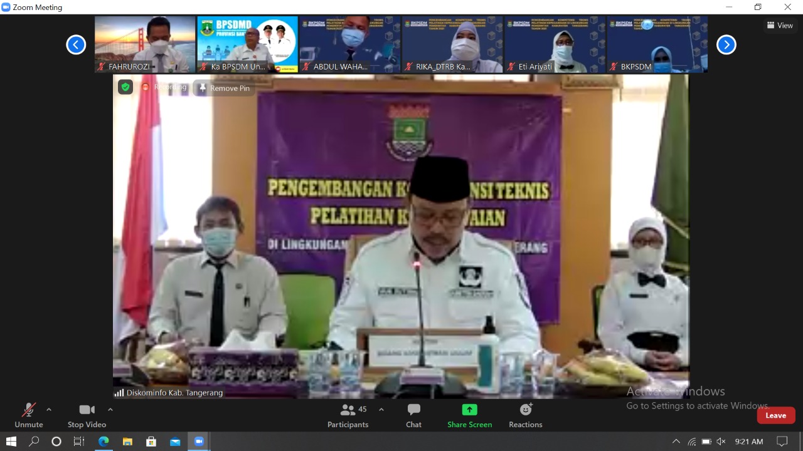The width and height of the screenshot is (803, 451).
Task: Stop Video camera button
Action: click(87, 416)
